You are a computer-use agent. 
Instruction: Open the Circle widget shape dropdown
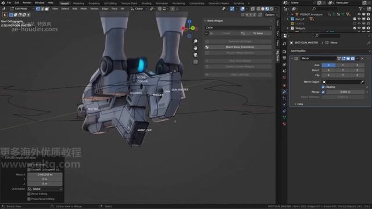pyautogui.click(x=238, y=28)
